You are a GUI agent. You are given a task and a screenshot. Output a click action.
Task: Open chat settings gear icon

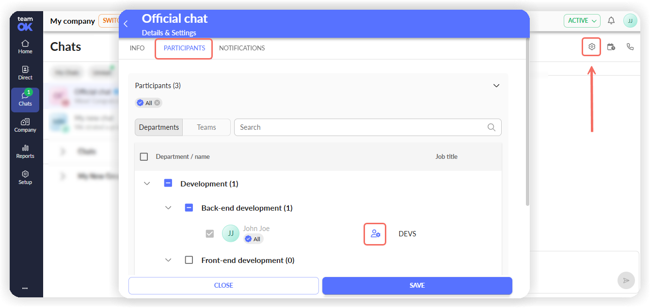(x=591, y=47)
